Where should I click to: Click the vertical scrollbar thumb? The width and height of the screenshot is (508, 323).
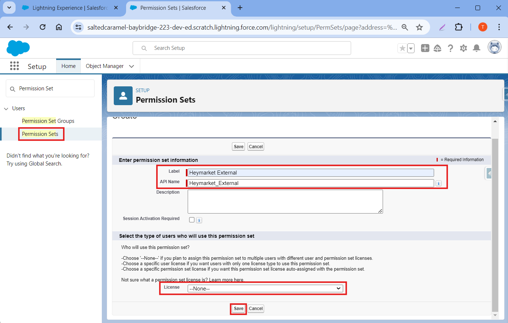click(495, 225)
